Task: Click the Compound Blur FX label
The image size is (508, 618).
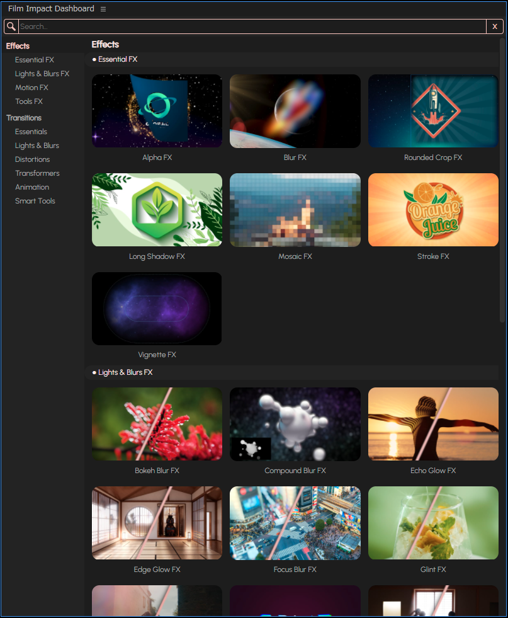Action: [x=295, y=470]
